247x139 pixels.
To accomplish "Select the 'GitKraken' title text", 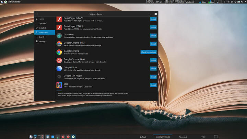I will click(69, 35).
